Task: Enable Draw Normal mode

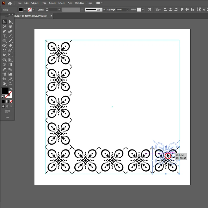Action: point(3,106)
